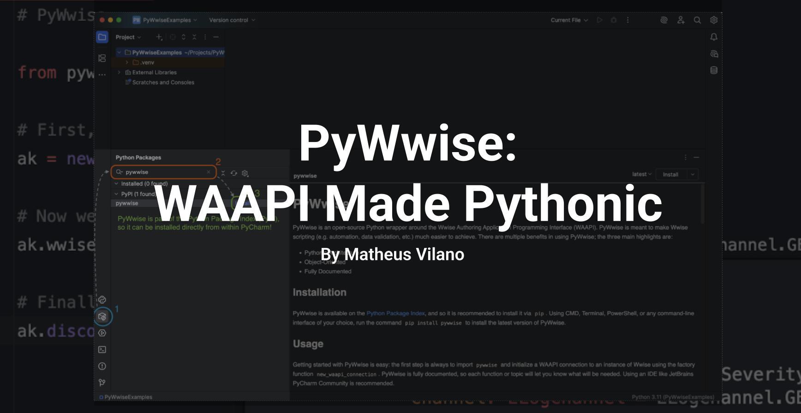Open the Python Console sidebar icon
Screen dimensions: 801x413
click(102, 300)
